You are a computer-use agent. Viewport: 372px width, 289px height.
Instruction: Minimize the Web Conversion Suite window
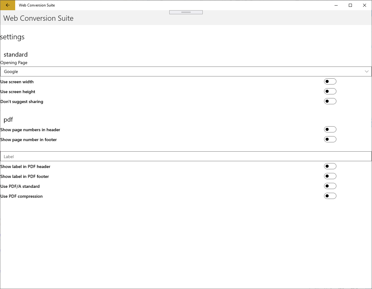point(336,5)
